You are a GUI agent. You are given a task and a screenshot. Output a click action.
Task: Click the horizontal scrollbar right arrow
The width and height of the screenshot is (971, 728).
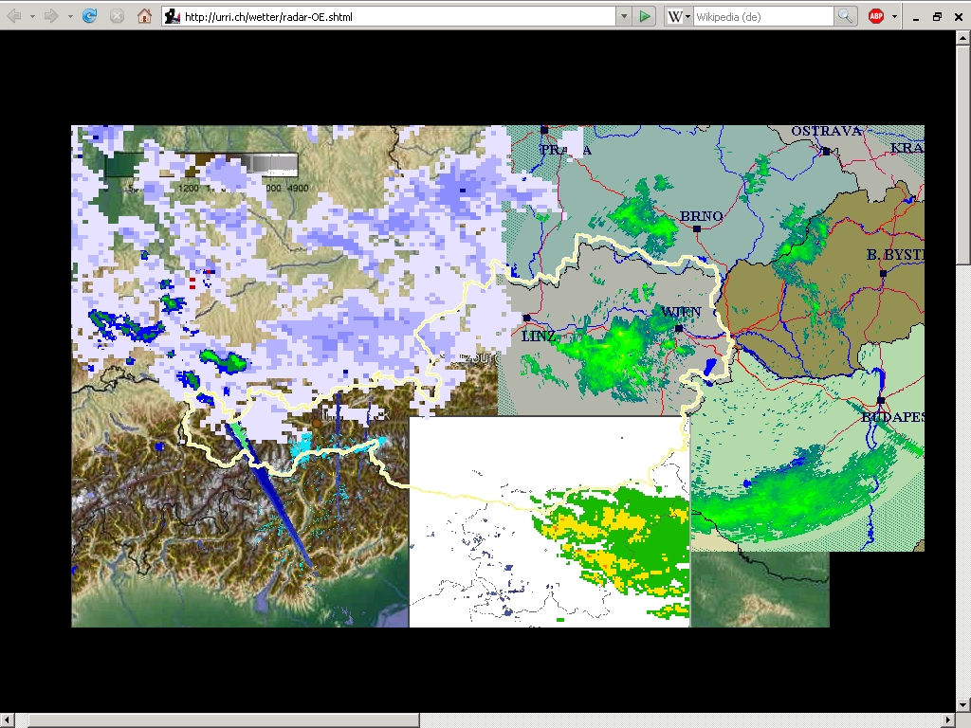click(946, 720)
